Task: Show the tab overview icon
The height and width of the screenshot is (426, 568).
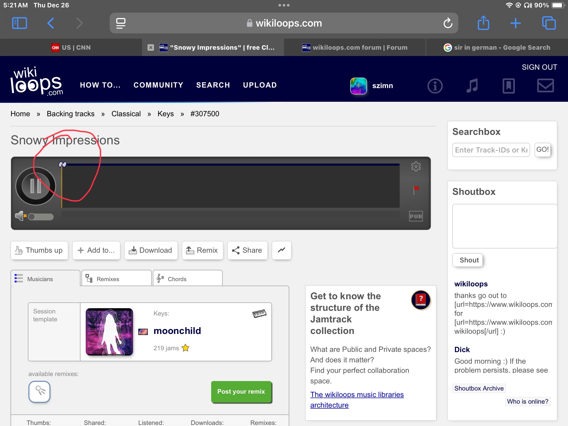Action: click(549, 23)
